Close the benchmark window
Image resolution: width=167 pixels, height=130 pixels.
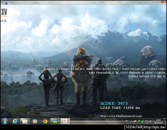click(164, 2)
